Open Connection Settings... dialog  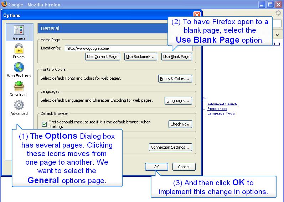(170, 147)
